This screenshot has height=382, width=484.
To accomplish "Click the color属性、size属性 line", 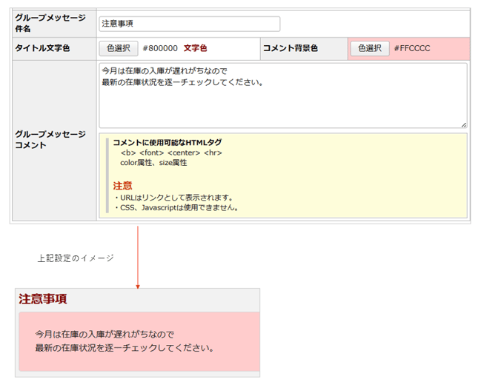I will coord(153,162).
